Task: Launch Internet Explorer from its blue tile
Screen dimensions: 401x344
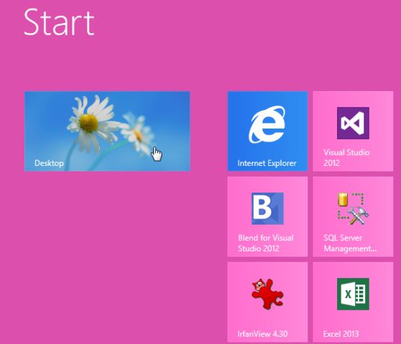Action: [267, 131]
